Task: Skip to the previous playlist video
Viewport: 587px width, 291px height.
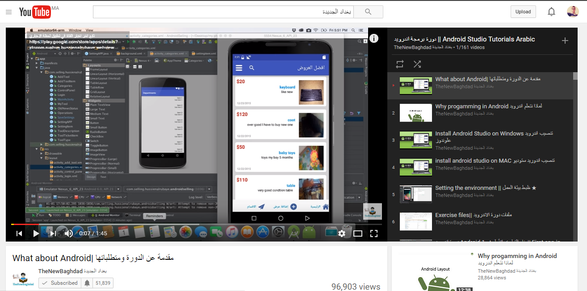Action: pyautogui.click(x=19, y=233)
